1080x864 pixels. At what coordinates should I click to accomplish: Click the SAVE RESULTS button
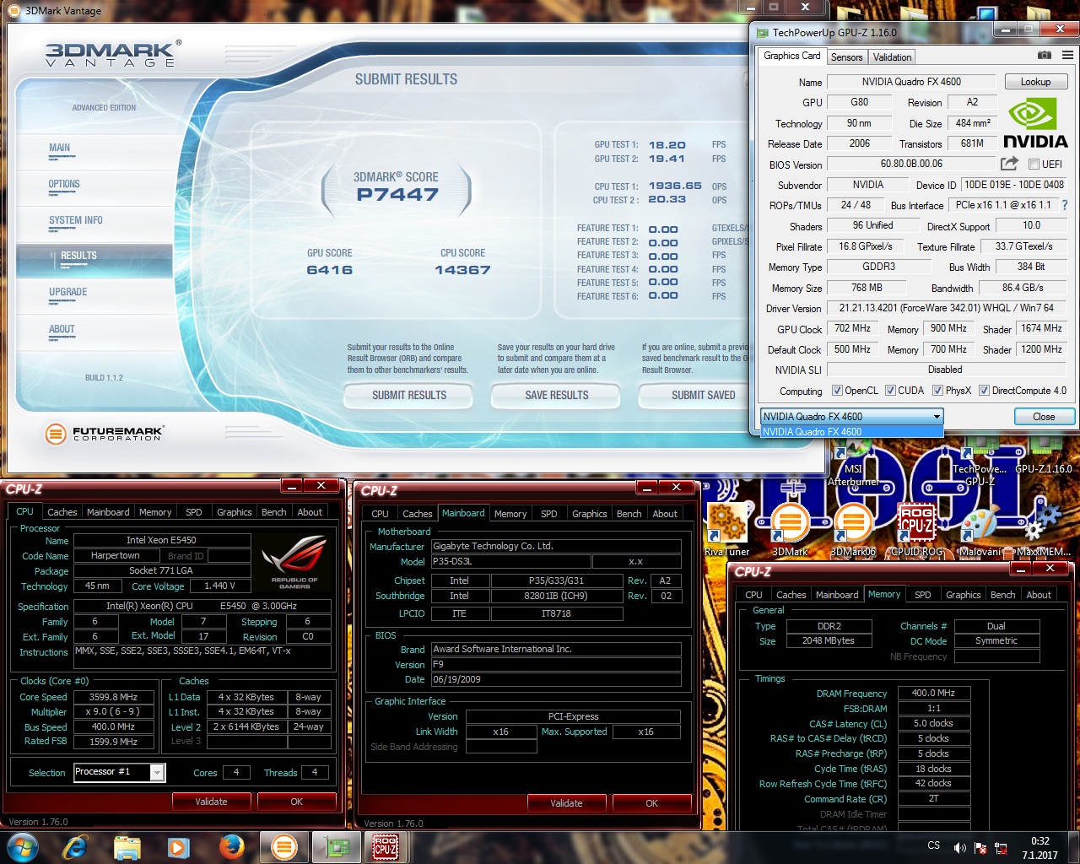[557, 395]
